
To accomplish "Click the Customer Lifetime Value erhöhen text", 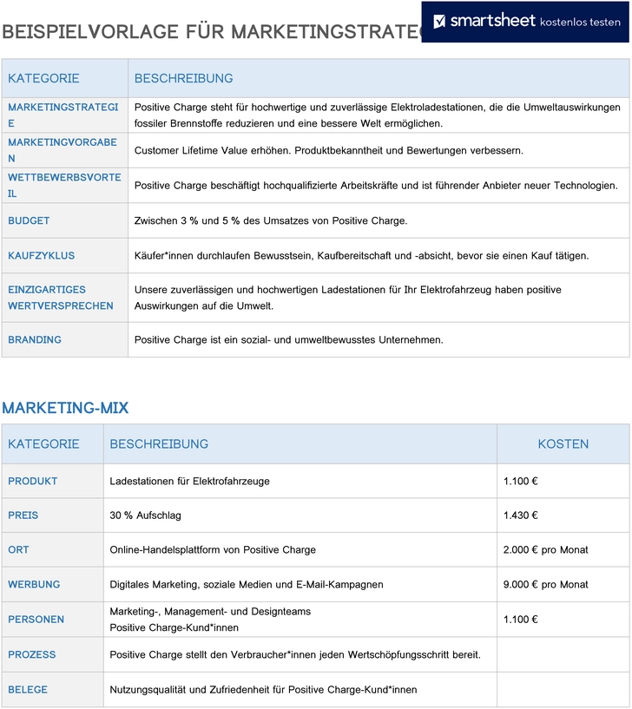I will (x=328, y=151).
